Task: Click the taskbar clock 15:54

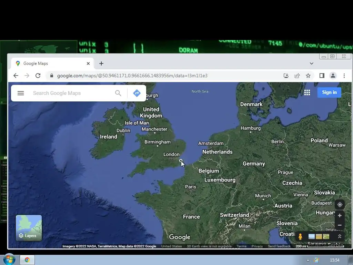Action: (334, 260)
